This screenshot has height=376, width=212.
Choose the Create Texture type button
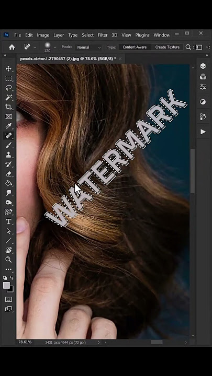coord(168,47)
